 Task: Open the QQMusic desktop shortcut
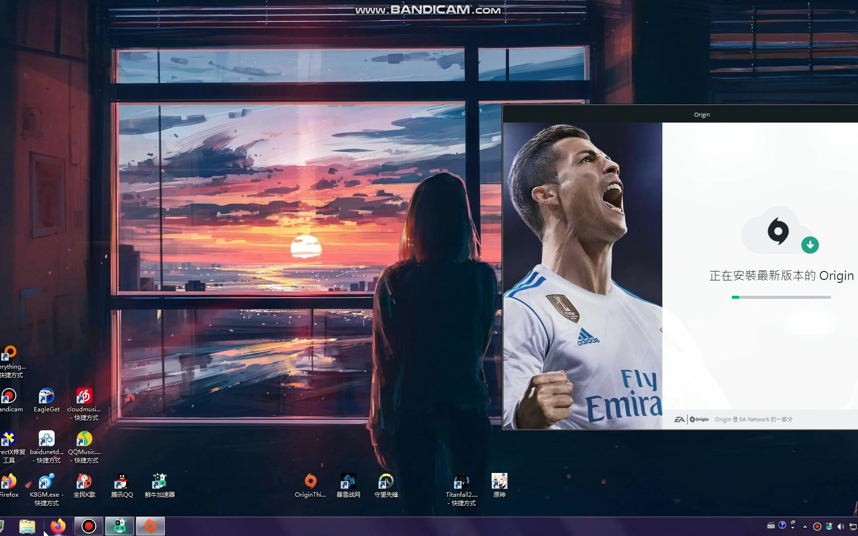click(x=84, y=447)
